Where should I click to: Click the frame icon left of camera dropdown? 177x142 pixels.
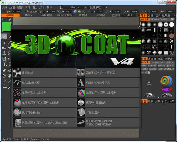click(114, 15)
